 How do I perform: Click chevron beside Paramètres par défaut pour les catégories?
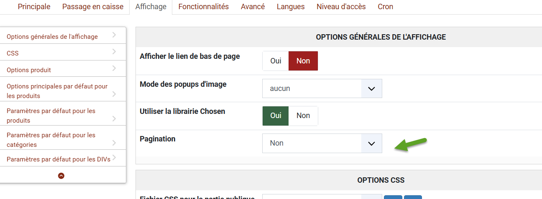point(114,143)
